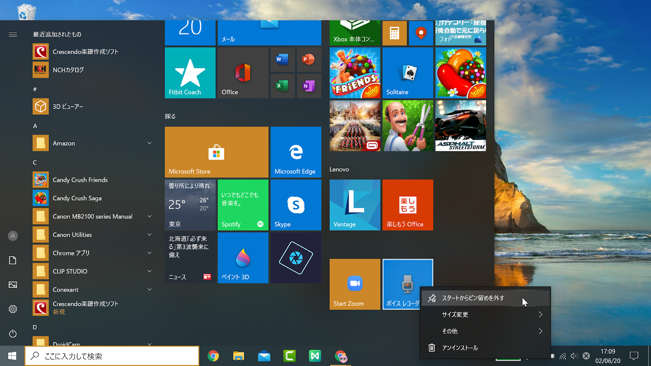Viewport: 651px width, 366px height.
Task: Open the Action Center notifications icon
Action: [634, 356]
